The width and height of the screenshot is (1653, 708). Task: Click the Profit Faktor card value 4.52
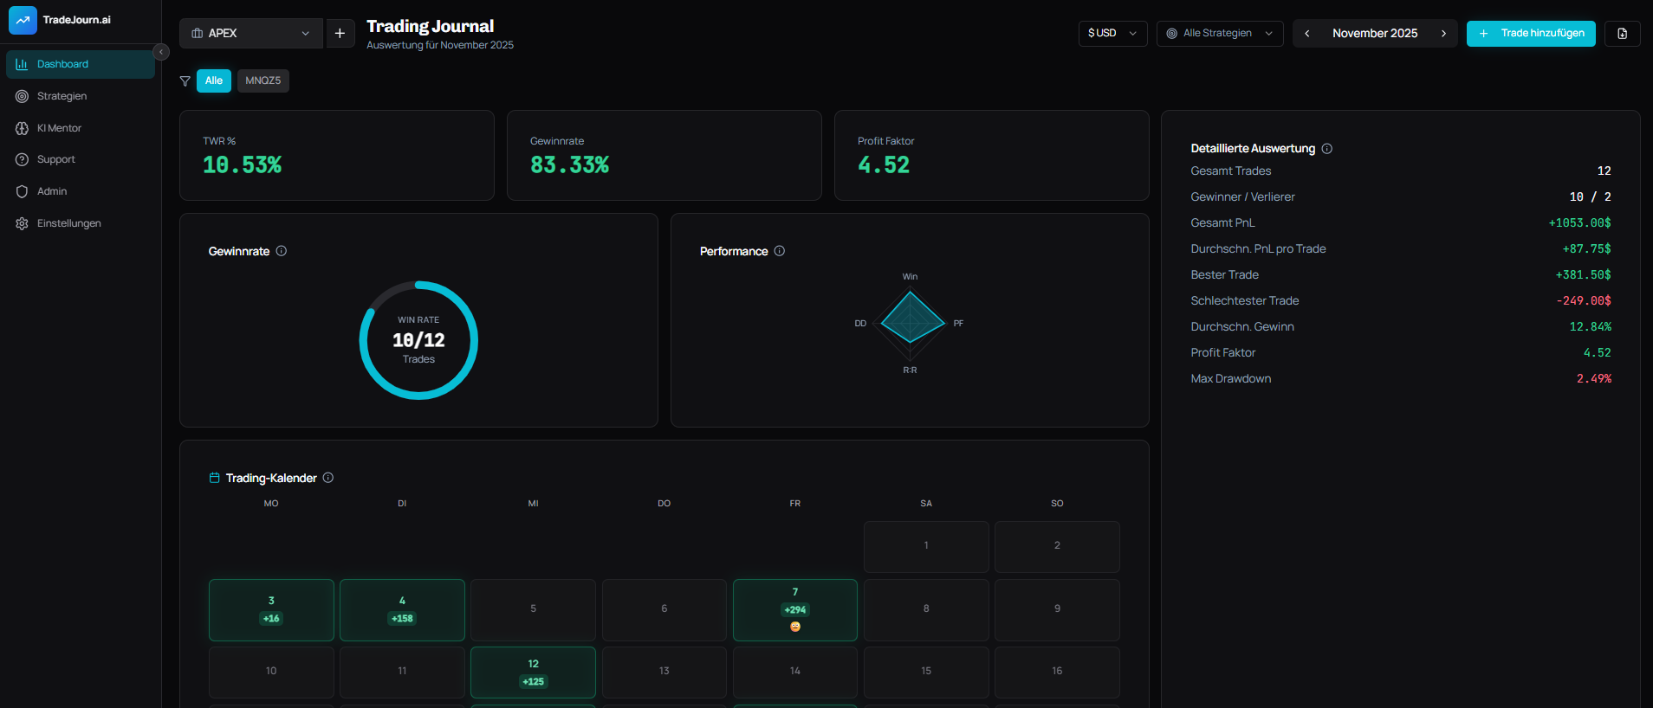[x=884, y=165]
